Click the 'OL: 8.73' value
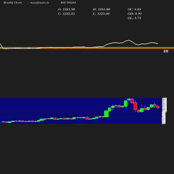This screenshot has width=174, height=174. [x=134, y=18]
